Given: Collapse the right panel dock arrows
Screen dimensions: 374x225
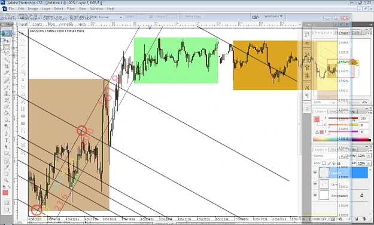Looking at the screenshot, I should coord(371,24).
